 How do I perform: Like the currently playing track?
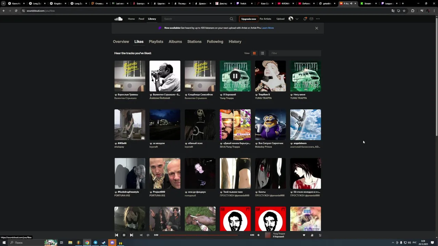[304, 235]
